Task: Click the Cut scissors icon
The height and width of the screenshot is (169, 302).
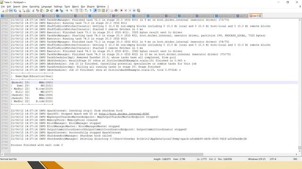Action: 33,10
